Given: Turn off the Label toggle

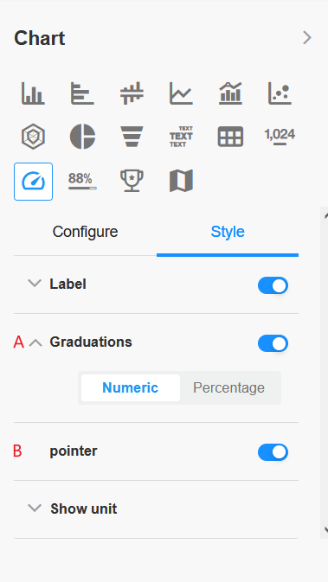Looking at the screenshot, I should (273, 285).
